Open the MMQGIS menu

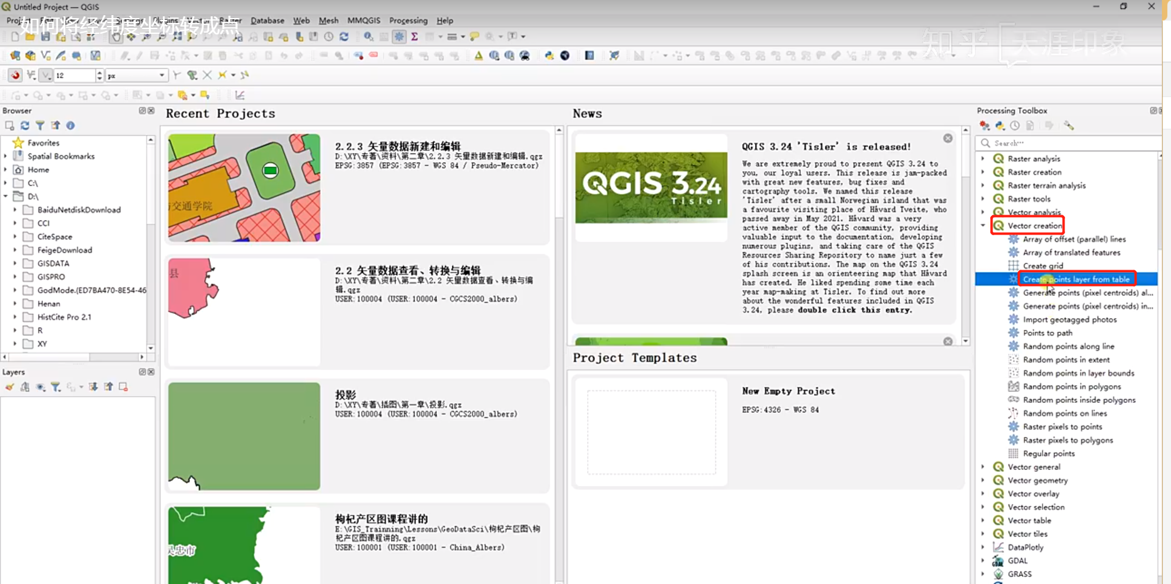(x=364, y=21)
